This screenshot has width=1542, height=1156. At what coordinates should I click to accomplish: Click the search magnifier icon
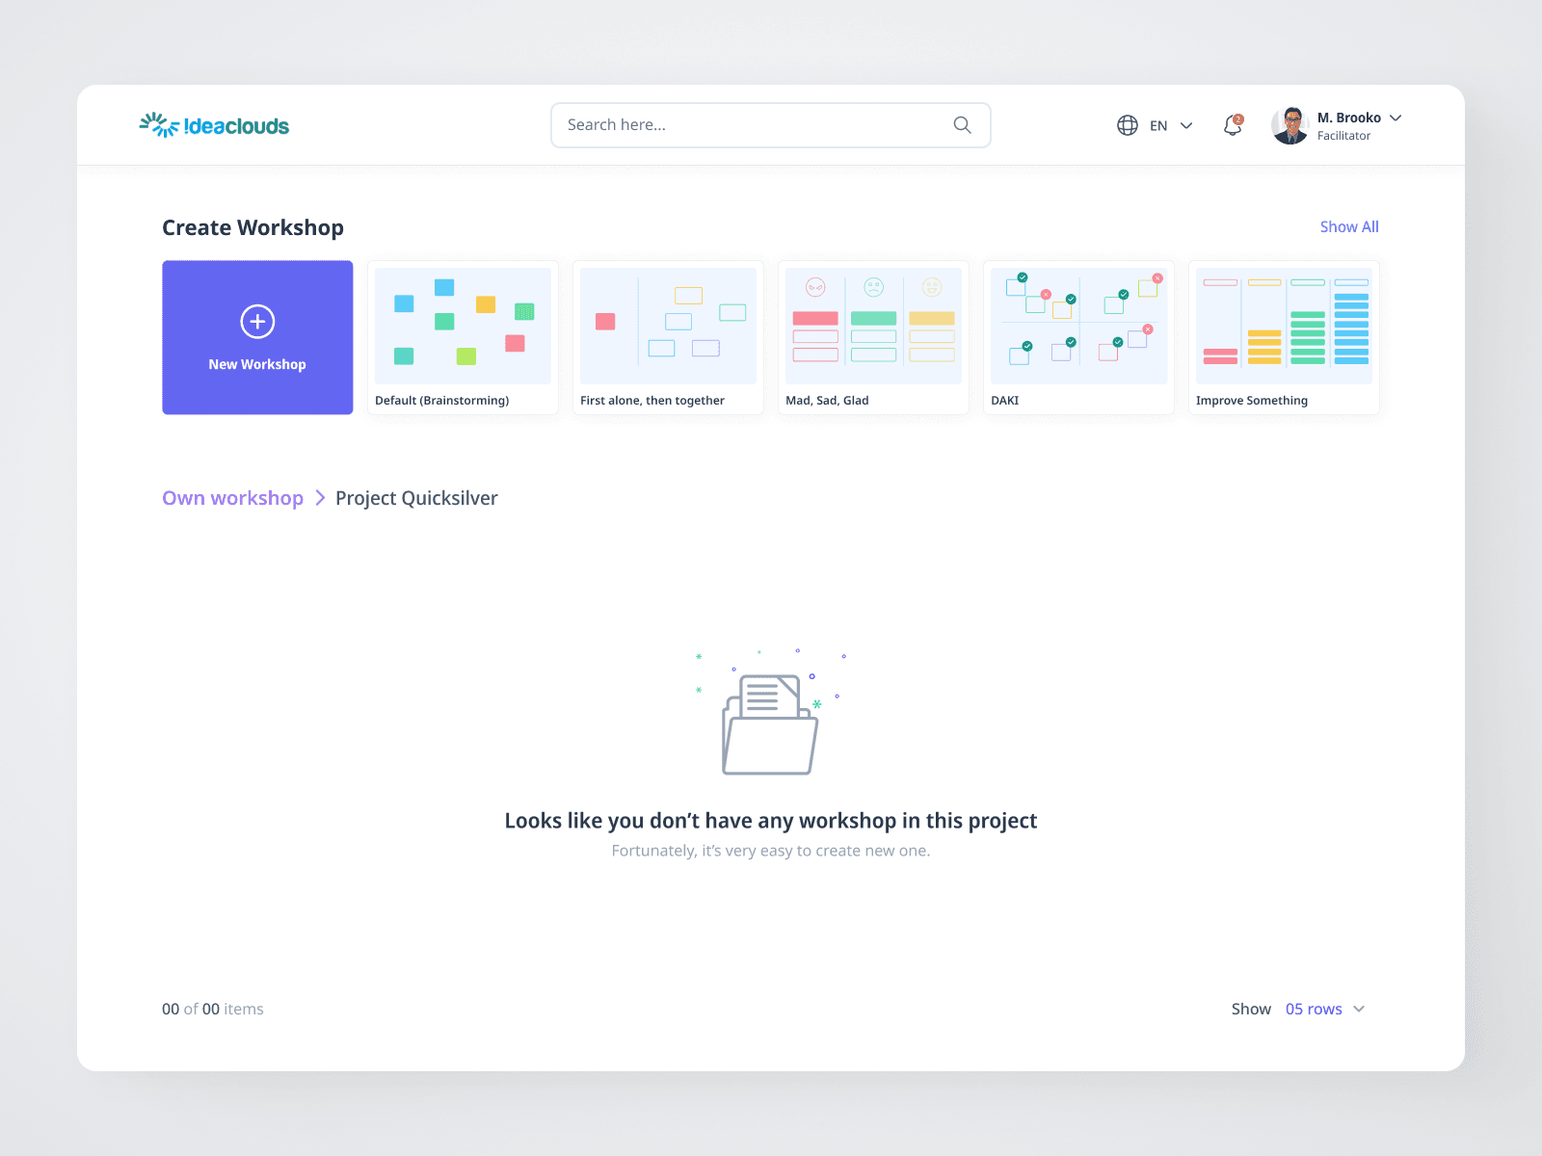962,125
